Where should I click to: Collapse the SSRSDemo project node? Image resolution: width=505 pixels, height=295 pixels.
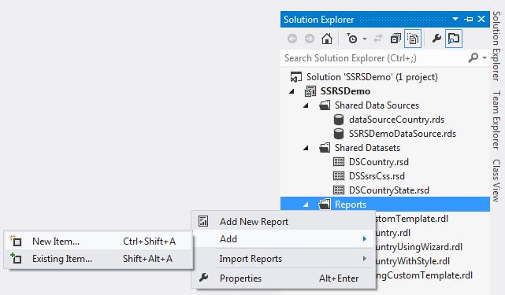coord(291,91)
